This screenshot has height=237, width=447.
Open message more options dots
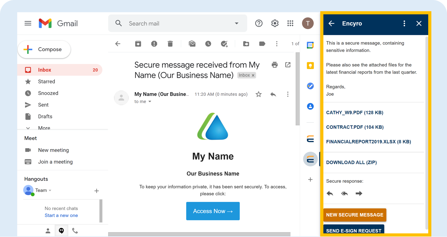coord(288,94)
